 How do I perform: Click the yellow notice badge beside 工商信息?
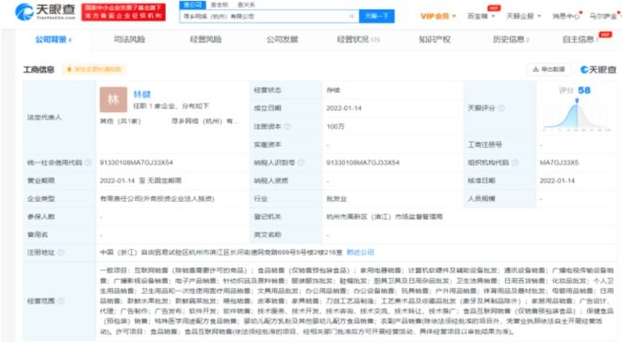coord(94,70)
